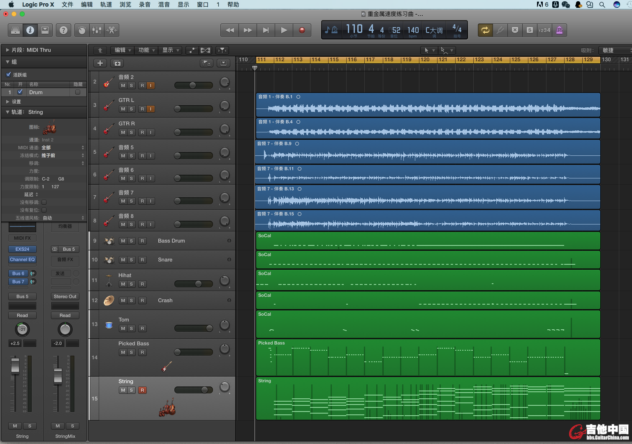Open the 录音 menu
This screenshot has height=444, width=632.
(x=145, y=5)
